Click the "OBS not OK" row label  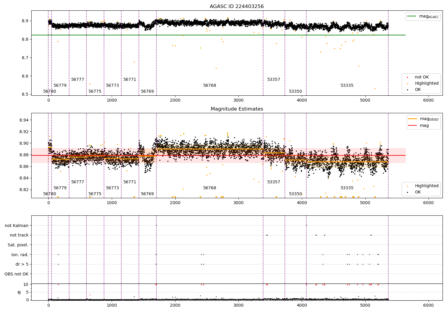pos(16,274)
